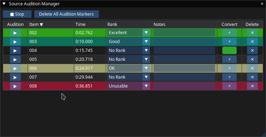266x137 pixels.
Task: Select time value 0:02.762
Action: pyautogui.click(x=84, y=33)
